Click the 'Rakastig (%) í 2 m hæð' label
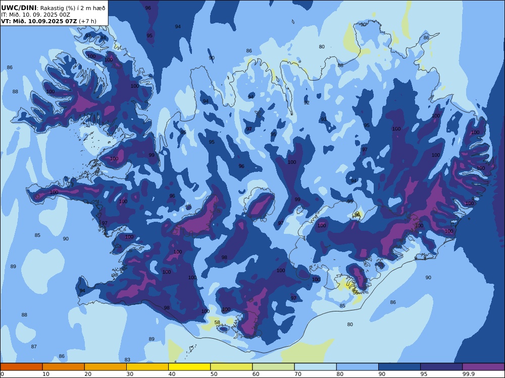The height and width of the screenshot is (378, 505). (72, 8)
